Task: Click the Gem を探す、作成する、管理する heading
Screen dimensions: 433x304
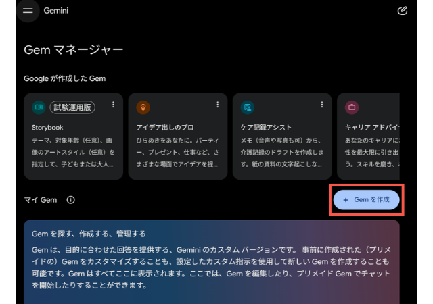Action: tap(89, 234)
